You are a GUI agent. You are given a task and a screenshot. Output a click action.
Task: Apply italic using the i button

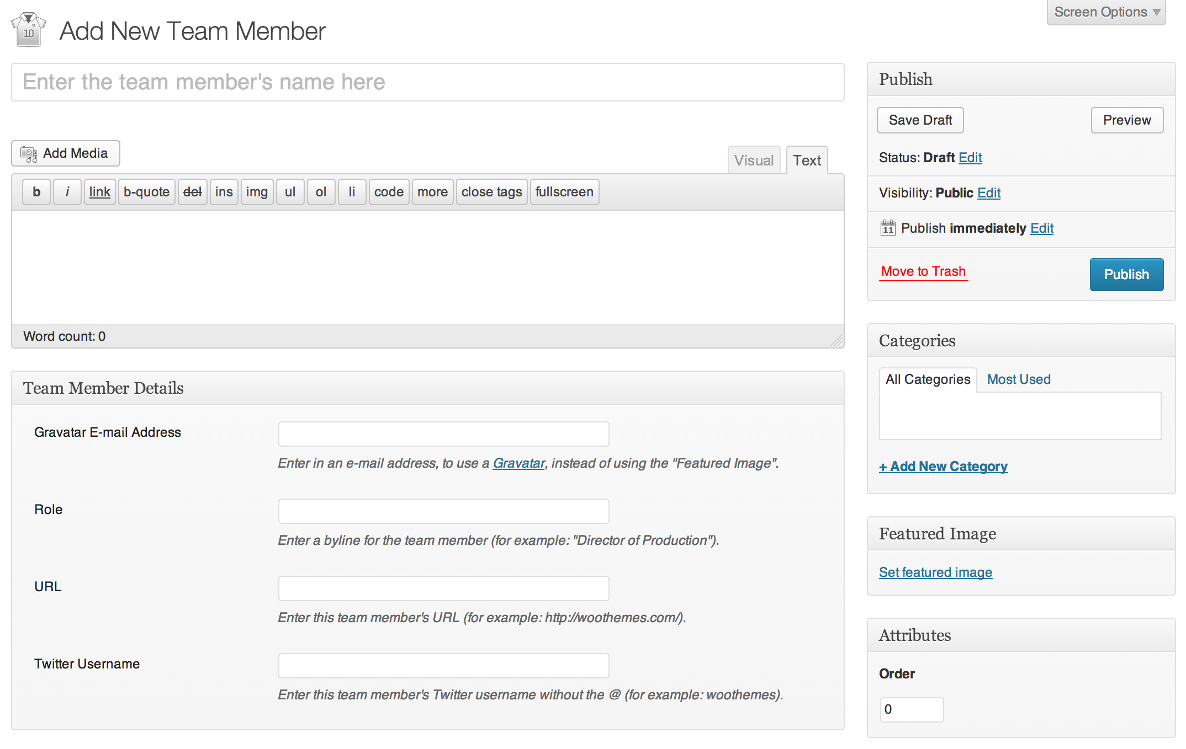click(x=67, y=192)
